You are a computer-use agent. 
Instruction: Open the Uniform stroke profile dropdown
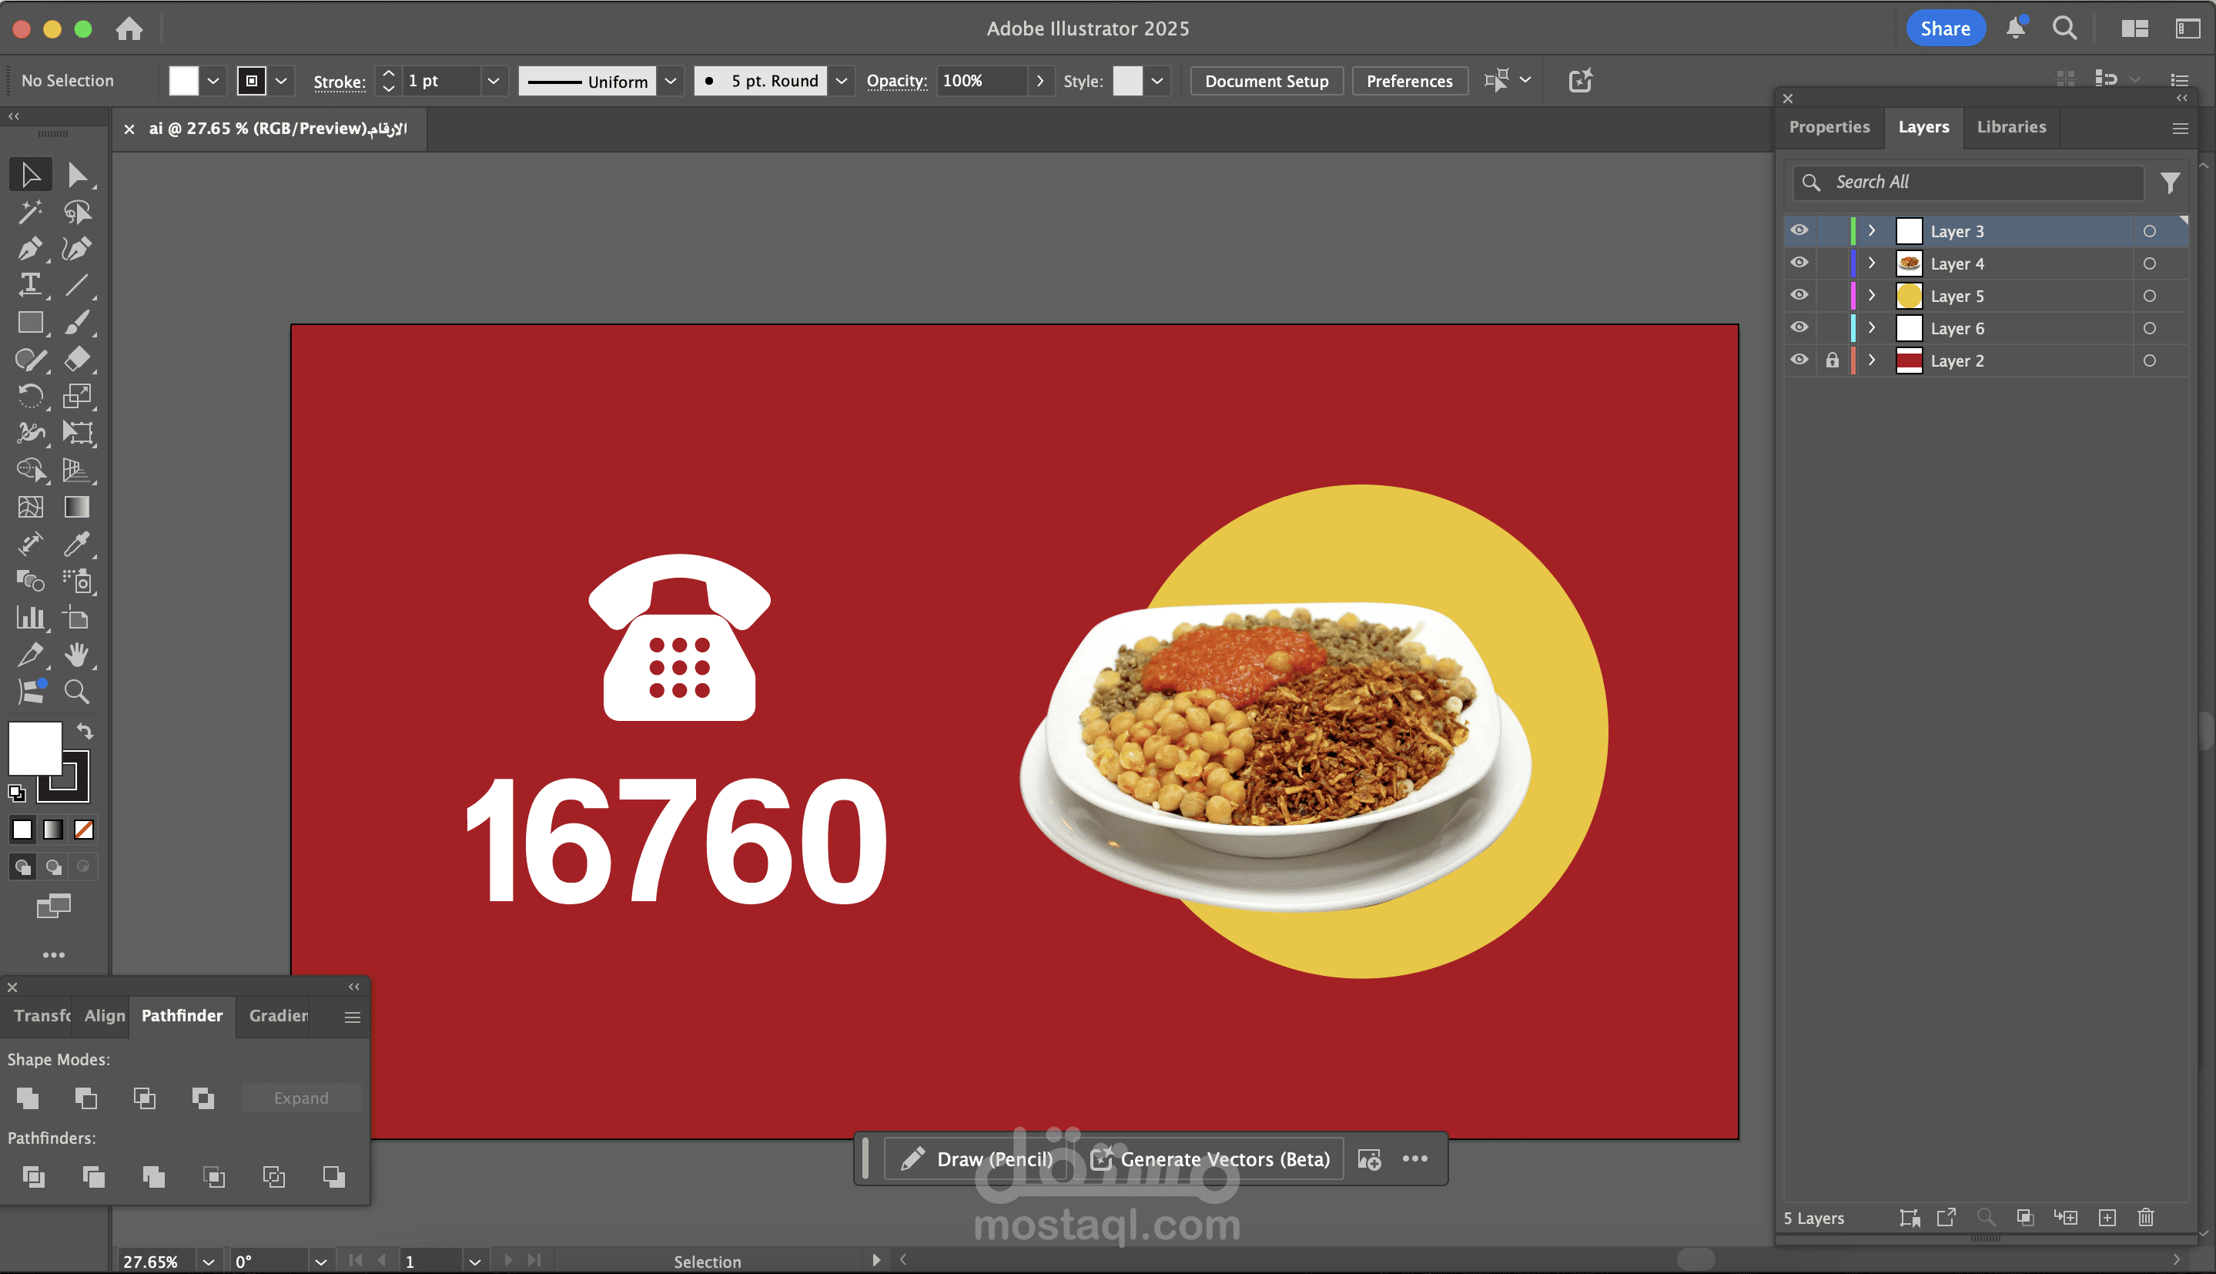click(671, 81)
